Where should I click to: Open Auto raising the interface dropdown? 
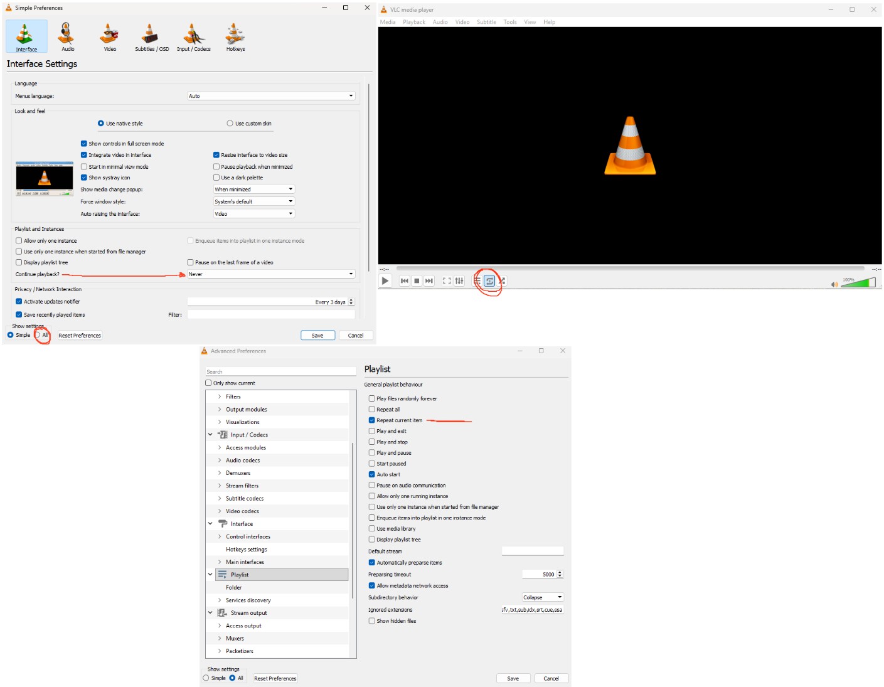(x=254, y=214)
